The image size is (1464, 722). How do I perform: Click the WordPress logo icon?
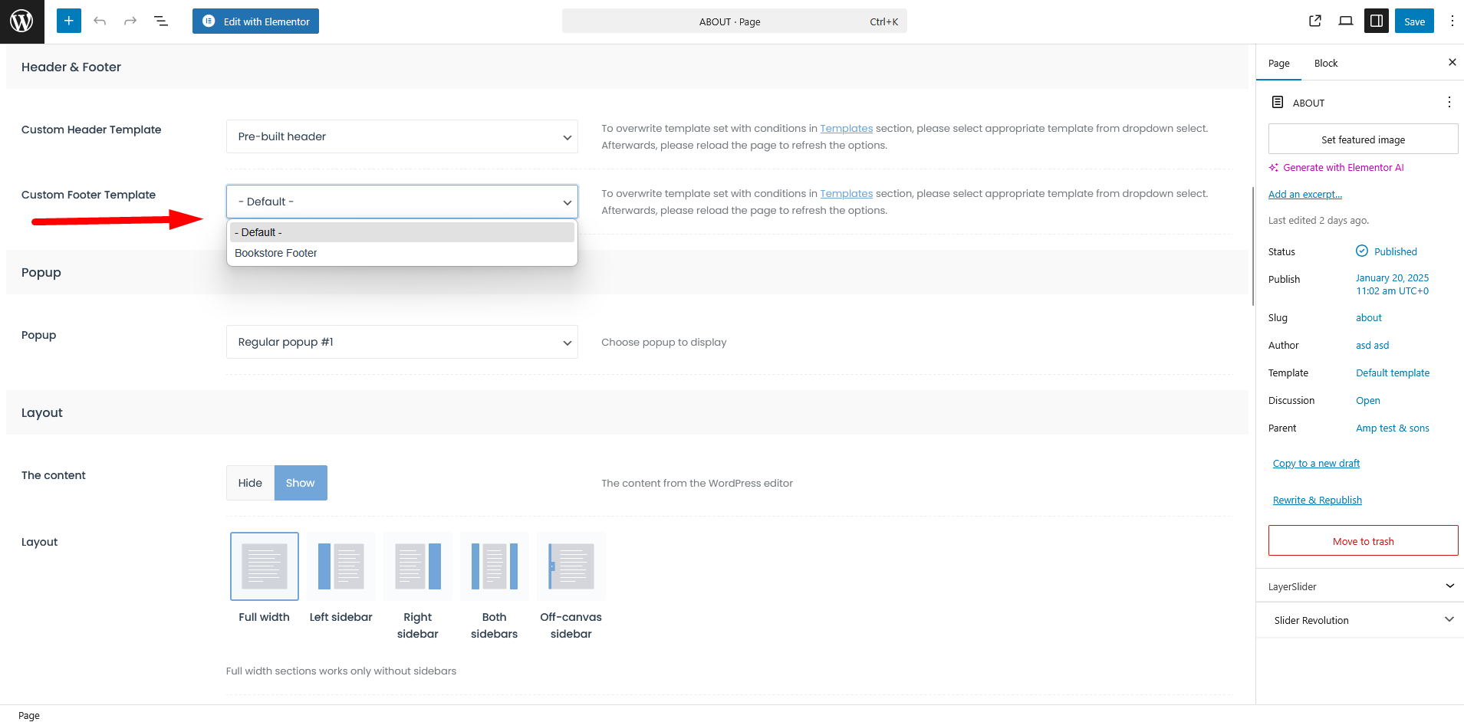(21, 21)
